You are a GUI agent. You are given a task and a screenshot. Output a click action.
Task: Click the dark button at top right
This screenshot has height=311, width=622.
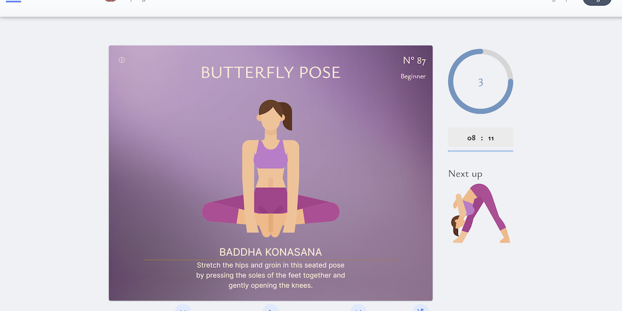(x=596, y=2)
